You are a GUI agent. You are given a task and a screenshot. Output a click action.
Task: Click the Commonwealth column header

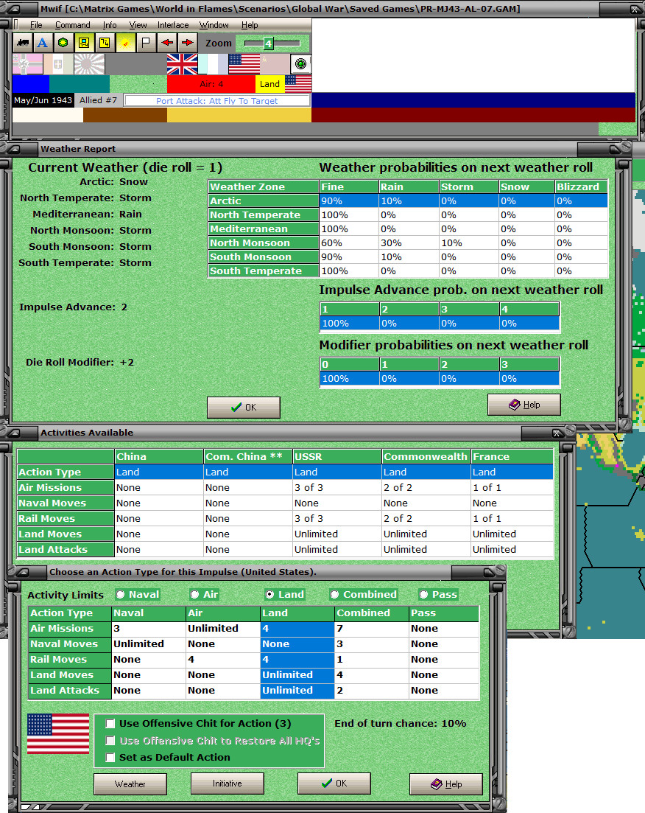click(x=426, y=456)
